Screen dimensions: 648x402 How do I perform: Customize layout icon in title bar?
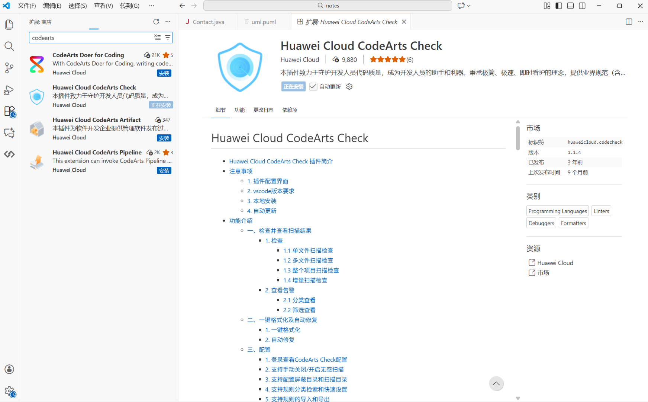(x=547, y=6)
